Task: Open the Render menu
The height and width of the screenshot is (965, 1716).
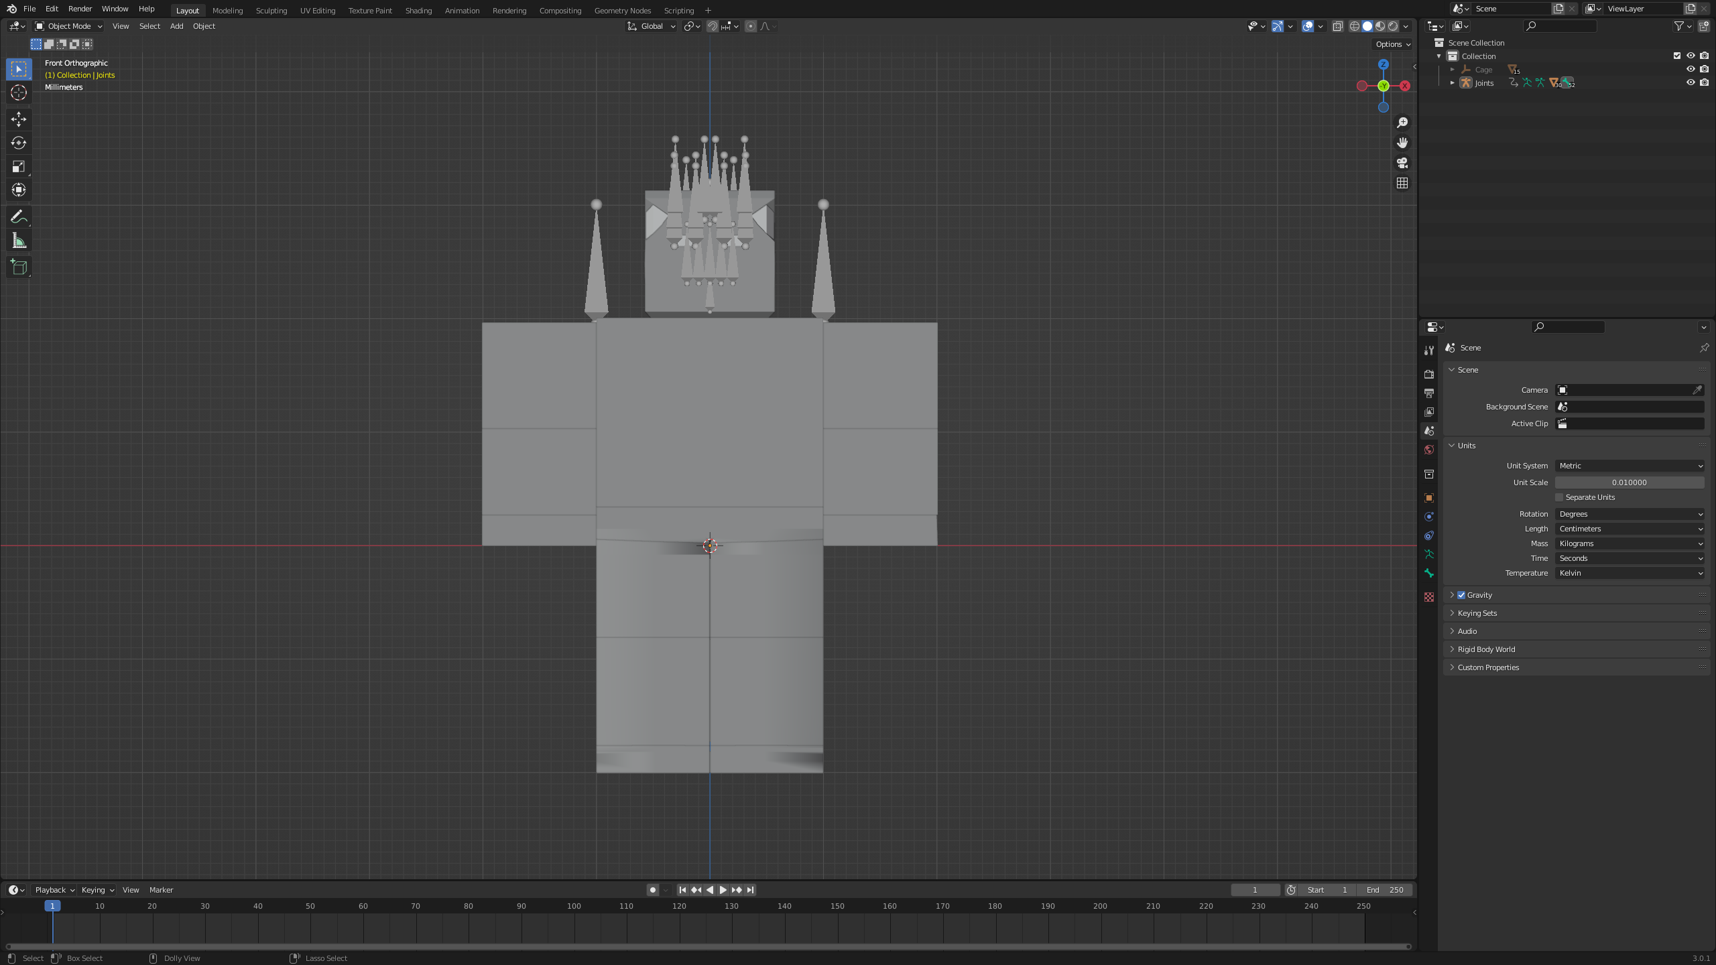Action: (80, 9)
